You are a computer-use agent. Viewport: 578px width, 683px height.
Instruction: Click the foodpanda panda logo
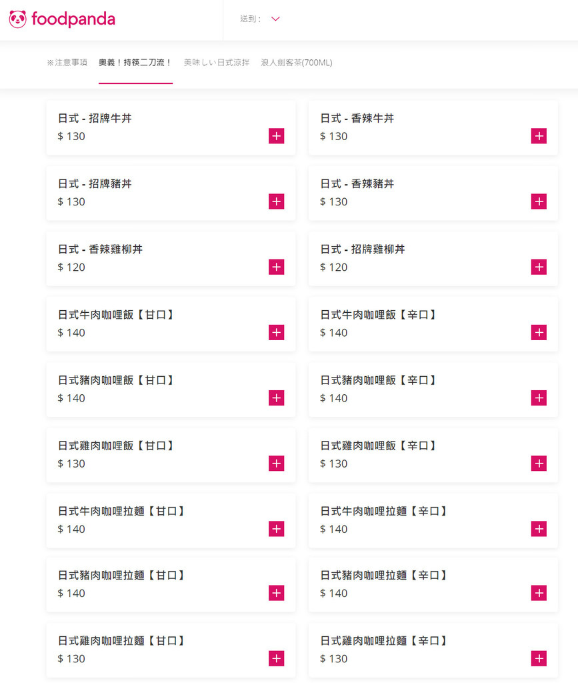(x=18, y=19)
